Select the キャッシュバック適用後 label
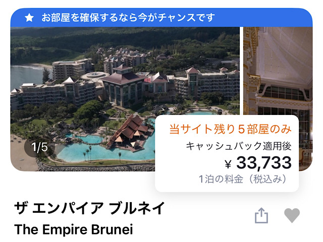323x242 pixels. [x=239, y=146]
